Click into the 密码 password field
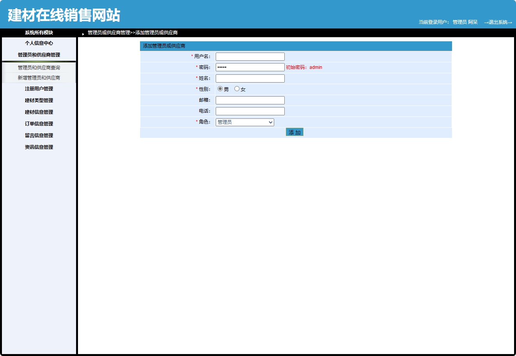Screen dimensions: 516x356 (x=250, y=67)
